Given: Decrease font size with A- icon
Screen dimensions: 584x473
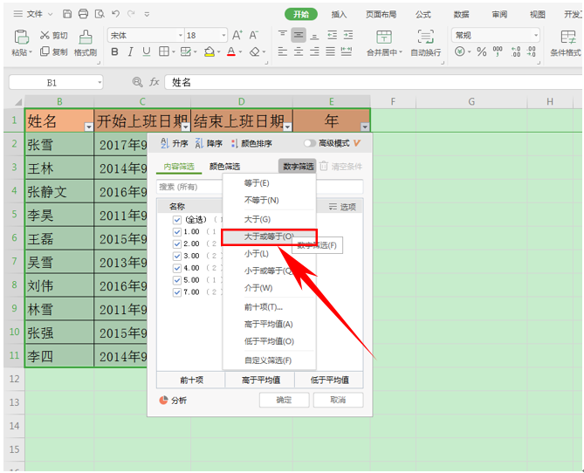Looking at the screenshot, I should pyautogui.click(x=254, y=36).
